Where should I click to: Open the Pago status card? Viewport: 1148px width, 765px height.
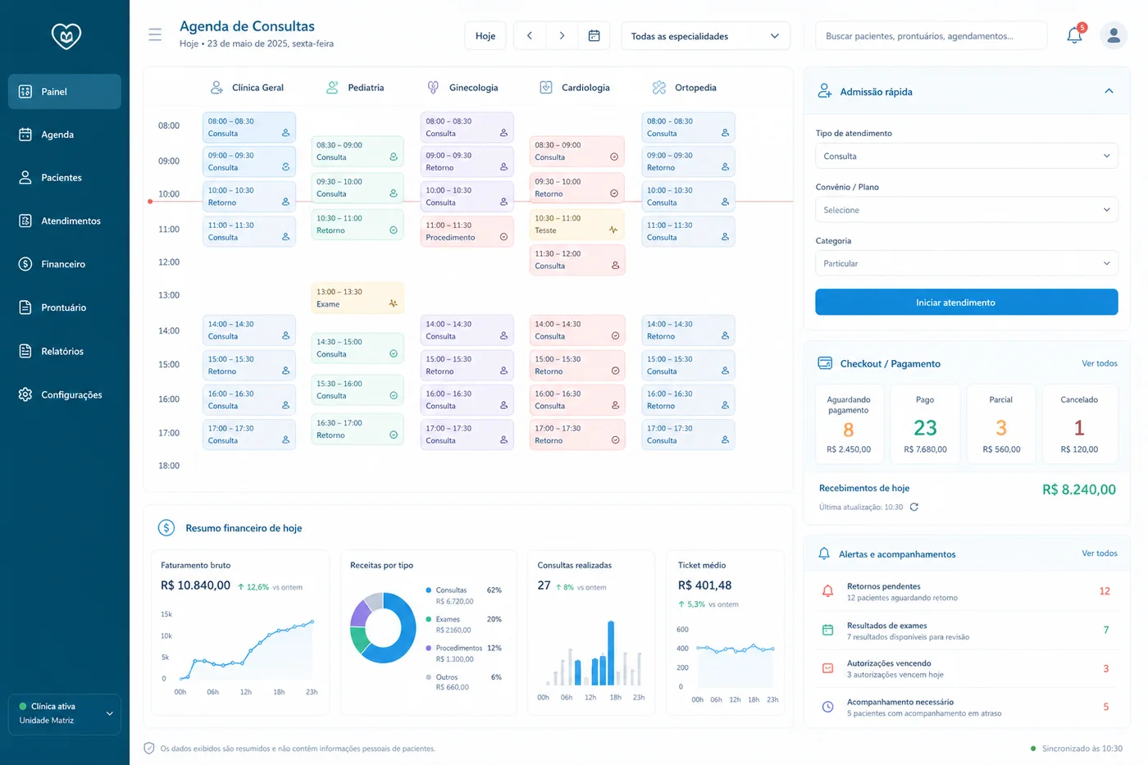click(x=925, y=424)
